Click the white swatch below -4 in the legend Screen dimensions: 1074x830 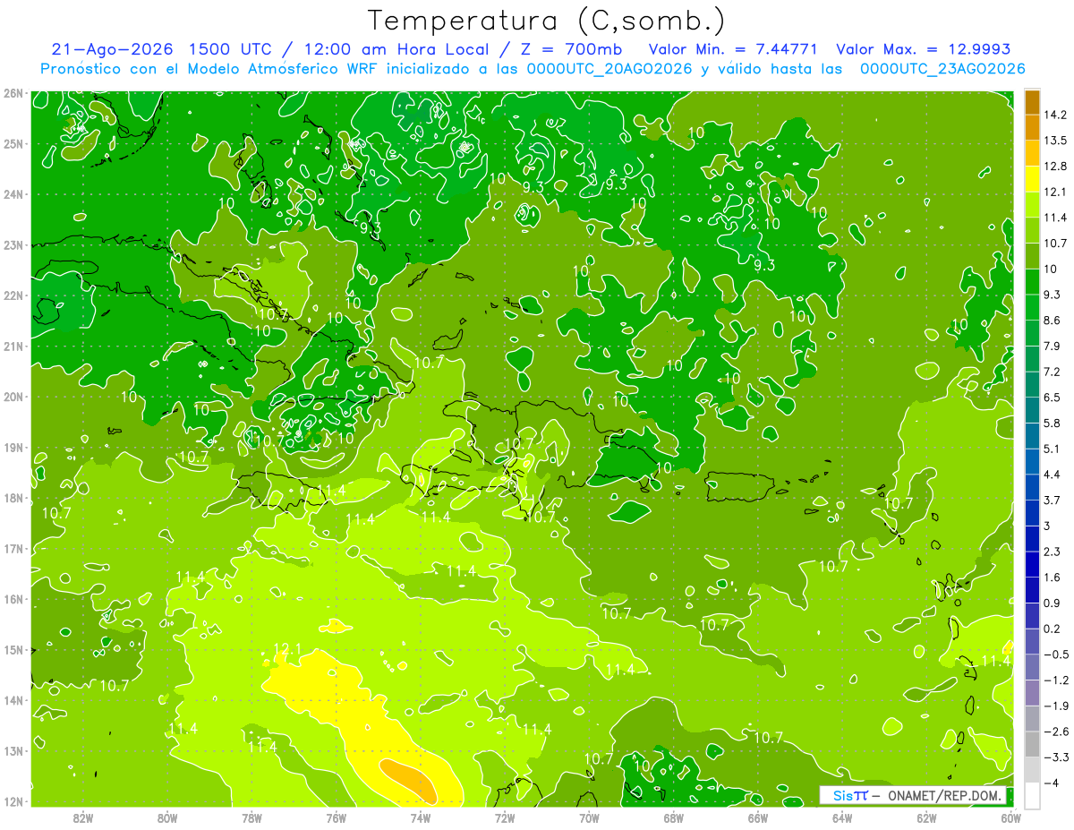coord(1032,795)
